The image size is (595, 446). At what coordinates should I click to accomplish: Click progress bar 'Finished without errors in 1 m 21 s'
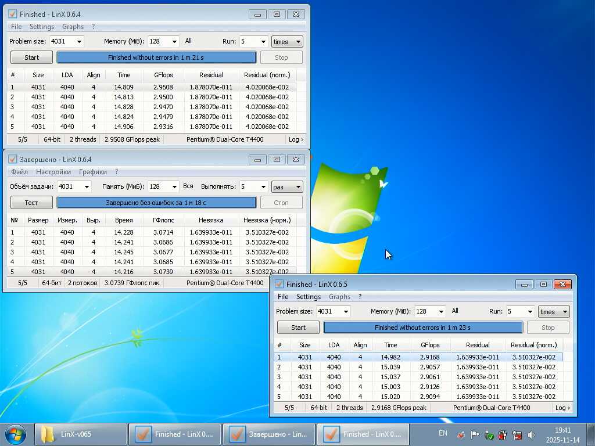pyautogui.click(x=156, y=57)
